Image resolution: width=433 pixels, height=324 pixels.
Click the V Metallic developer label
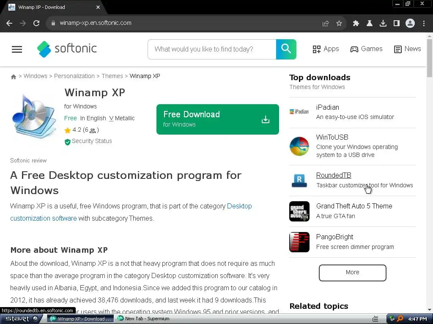(122, 119)
